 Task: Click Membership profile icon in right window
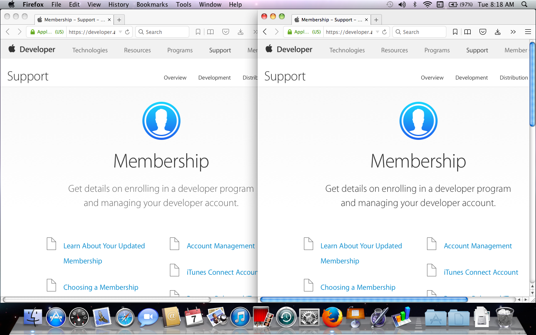[418, 121]
